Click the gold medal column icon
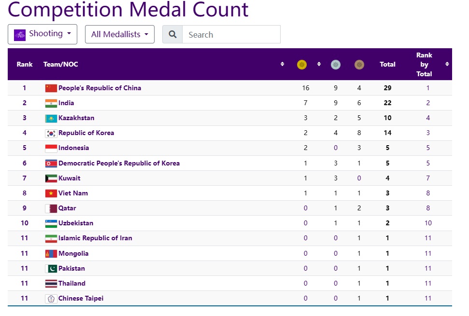469x316 pixels. [x=302, y=65]
